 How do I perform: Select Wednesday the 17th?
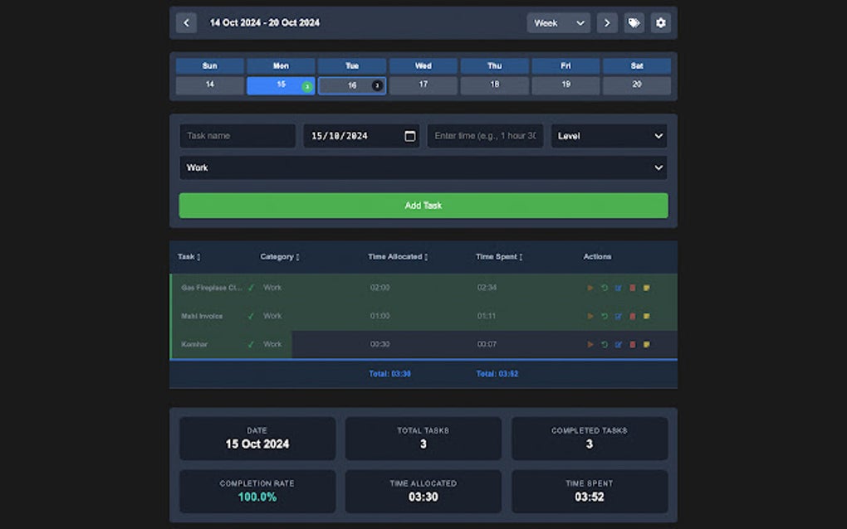tap(423, 85)
